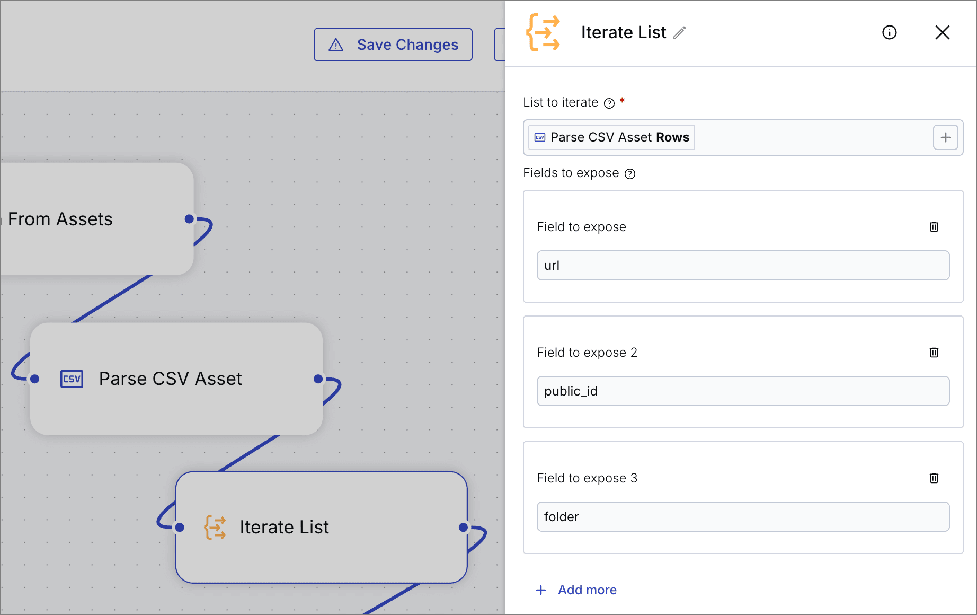
Task: Click the output port of the Parse CSV Asset node
Action: [318, 379]
